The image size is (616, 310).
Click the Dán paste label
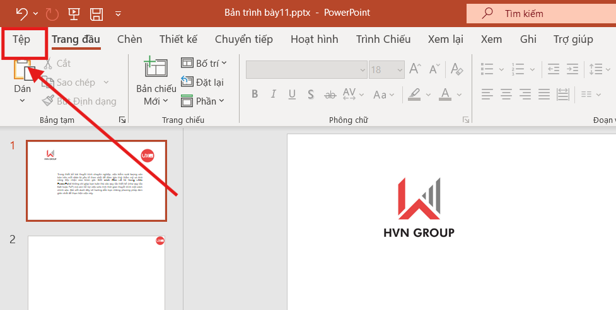pyautogui.click(x=23, y=89)
